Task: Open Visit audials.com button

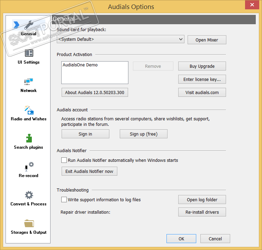Action: [202, 92]
